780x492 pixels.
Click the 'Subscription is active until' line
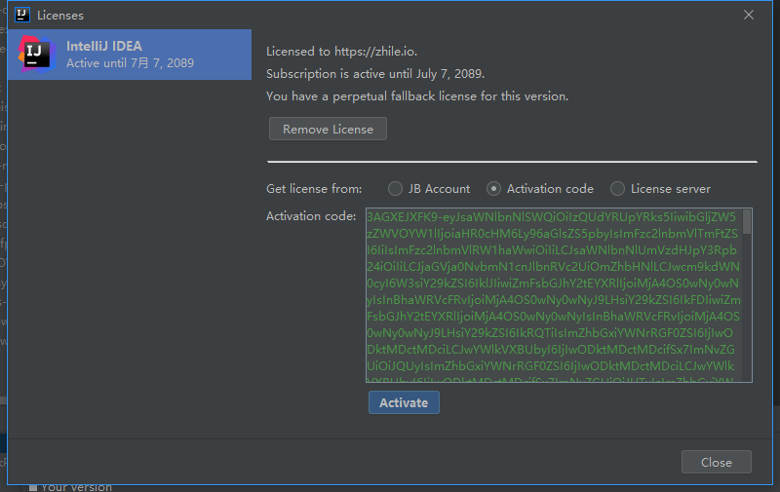374,74
